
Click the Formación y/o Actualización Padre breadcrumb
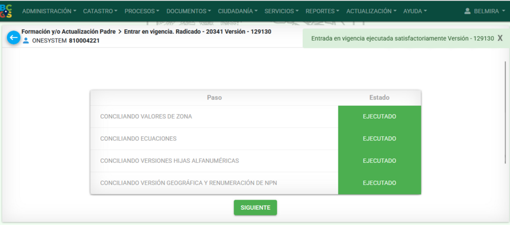(x=69, y=32)
